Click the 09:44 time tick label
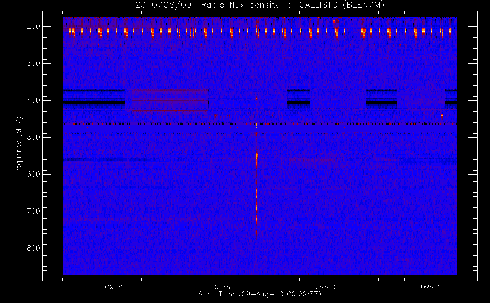 [x=431, y=287]
